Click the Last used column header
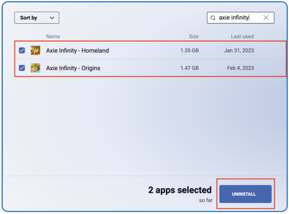The image size is (289, 214). pyautogui.click(x=242, y=36)
